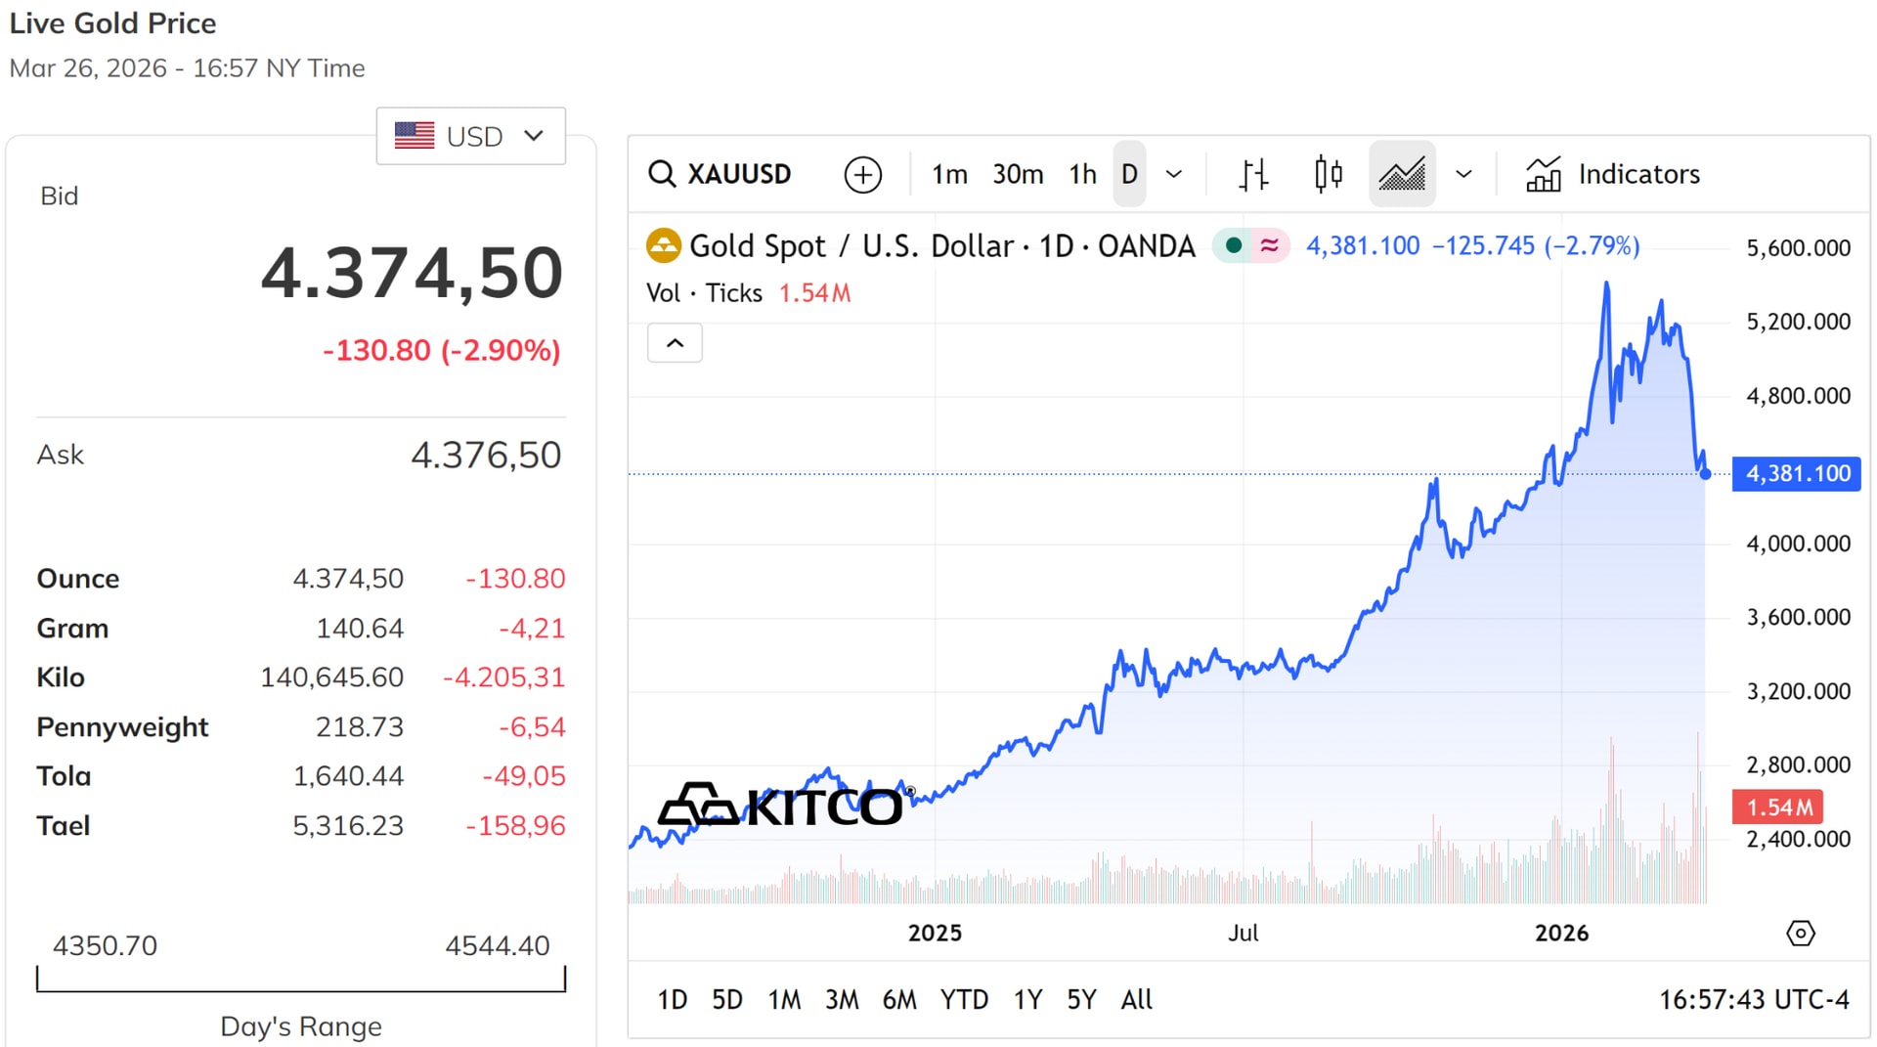The width and height of the screenshot is (1877, 1047).
Task: Click the add symbol plus icon
Action: (862, 175)
